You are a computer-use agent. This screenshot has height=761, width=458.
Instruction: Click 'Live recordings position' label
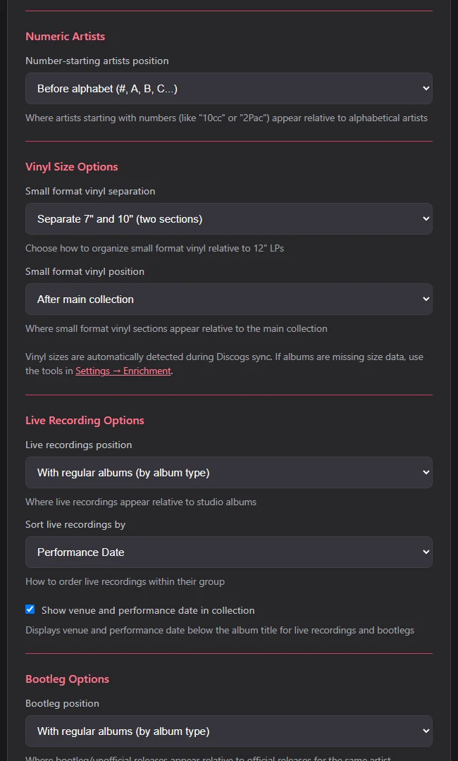tap(79, 445)
